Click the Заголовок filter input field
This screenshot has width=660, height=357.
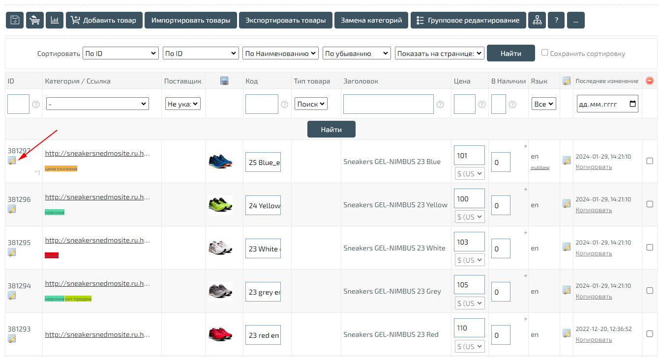(388, 104)
